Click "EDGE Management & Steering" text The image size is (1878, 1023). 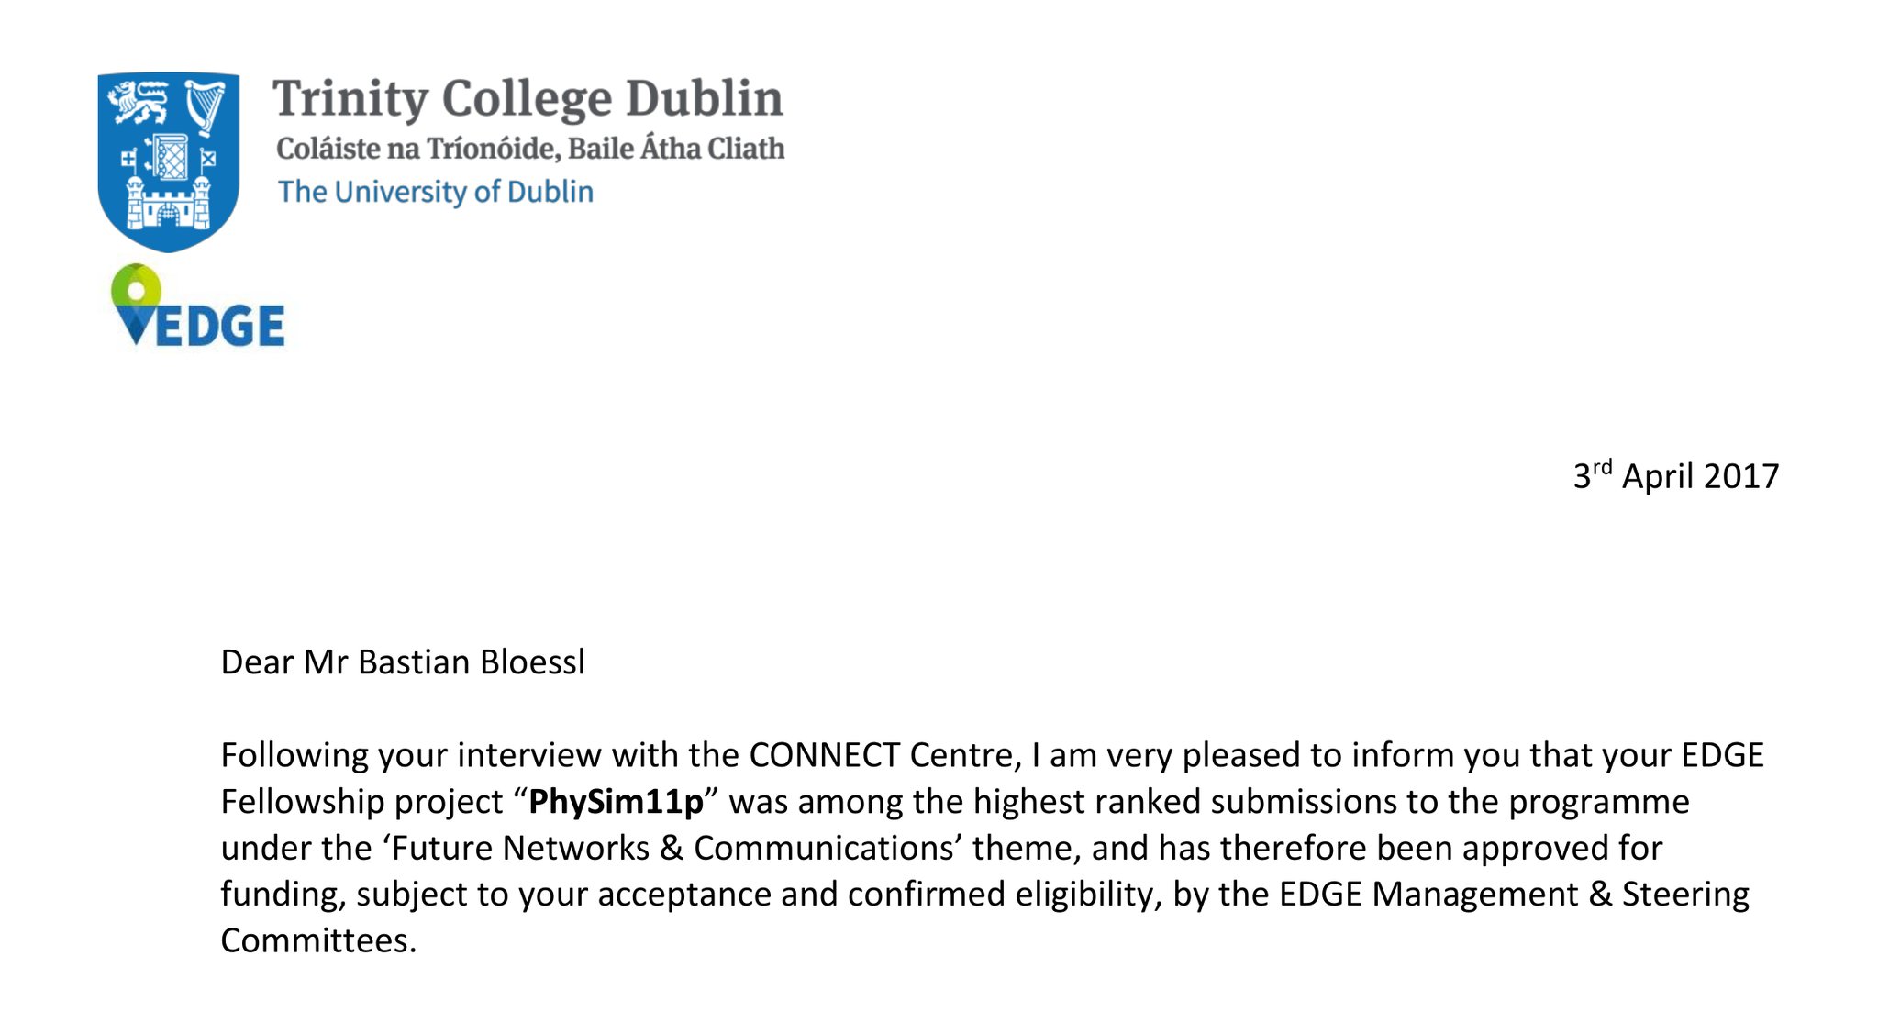tap(1514, 895)
